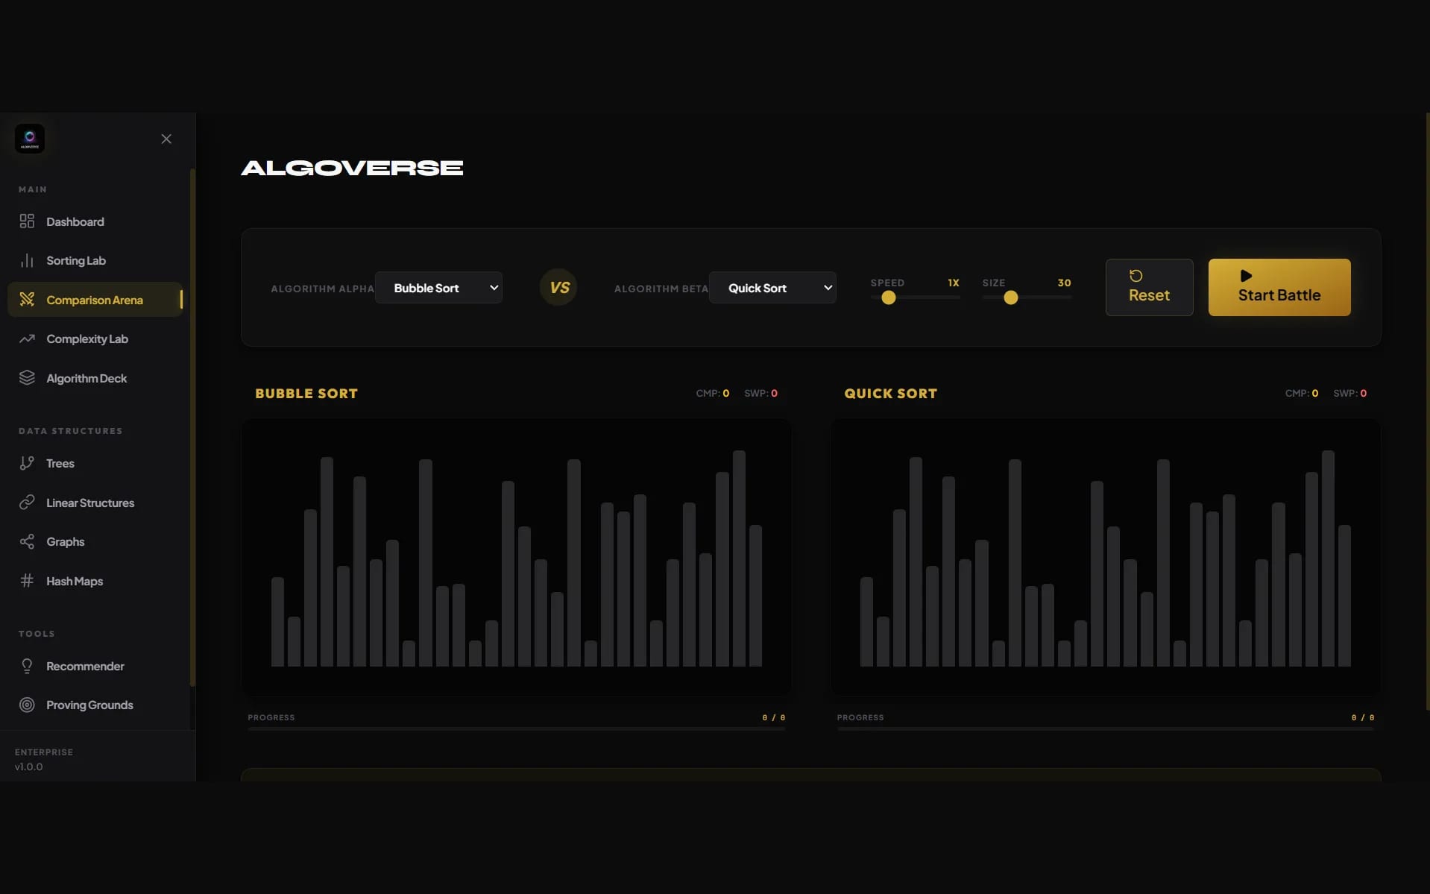Click the Bubble Sort CMP counter
The image size is (1430, 894).
pos(713,393)
